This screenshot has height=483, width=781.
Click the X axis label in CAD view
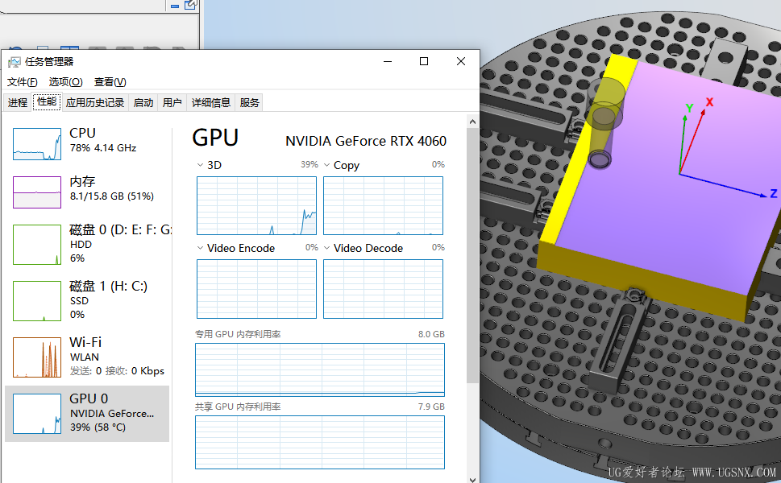[x=709, y=102]
